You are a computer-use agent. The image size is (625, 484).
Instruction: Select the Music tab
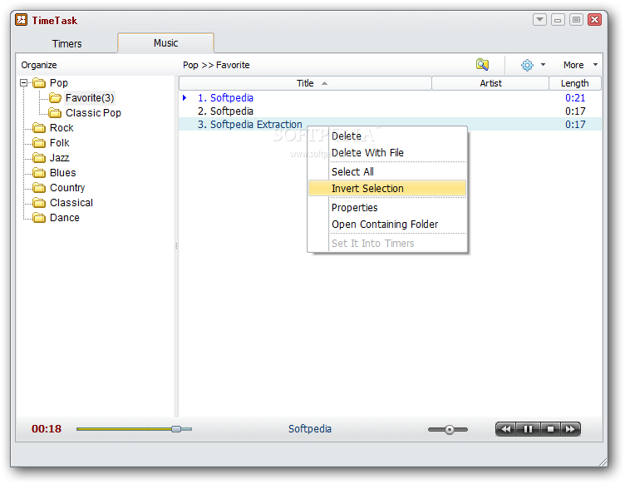(166, 42)
